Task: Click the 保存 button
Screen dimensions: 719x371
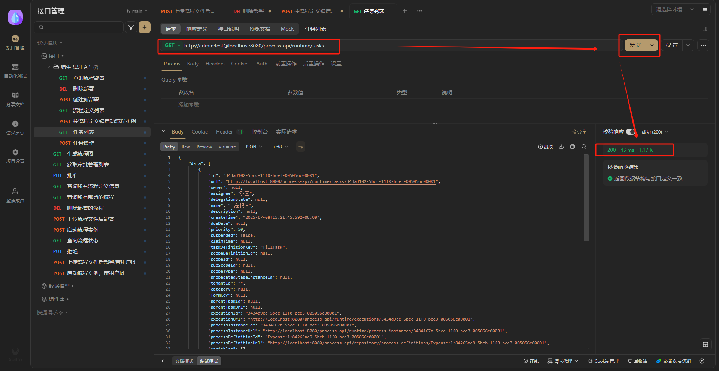Action: click(672, 45)
